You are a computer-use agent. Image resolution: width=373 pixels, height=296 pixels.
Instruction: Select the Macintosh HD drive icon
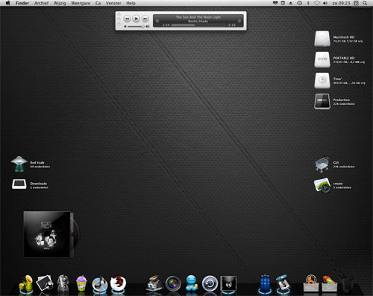(x=322, y=39)
